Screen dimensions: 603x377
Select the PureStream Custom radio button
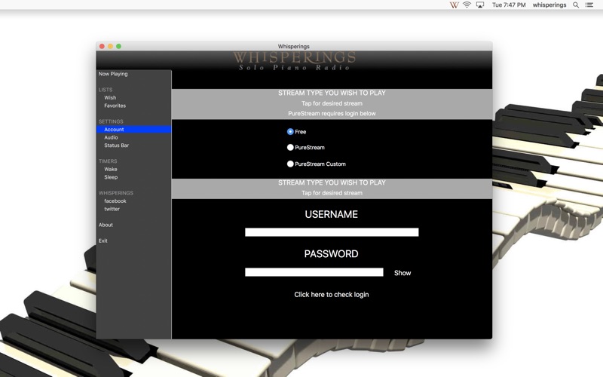click(290, 164)
